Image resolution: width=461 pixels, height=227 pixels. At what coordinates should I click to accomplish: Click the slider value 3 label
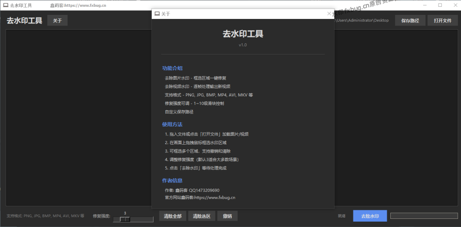tap(125, 213)
